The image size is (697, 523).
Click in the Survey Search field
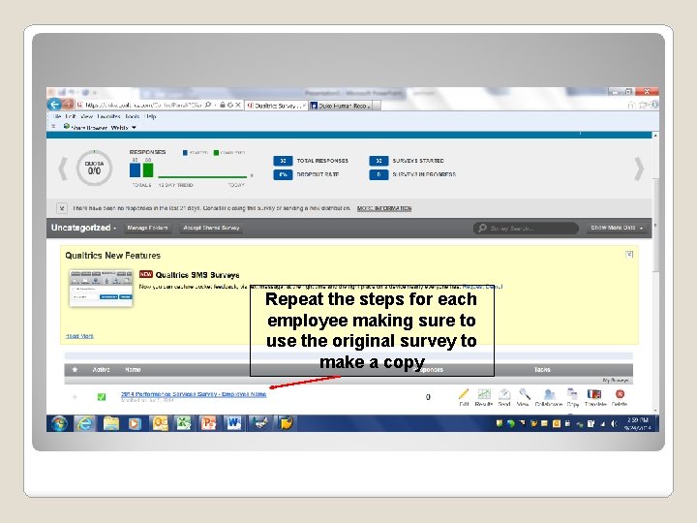click(526, 229)
